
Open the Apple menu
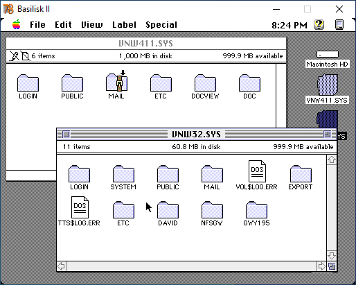17,24
